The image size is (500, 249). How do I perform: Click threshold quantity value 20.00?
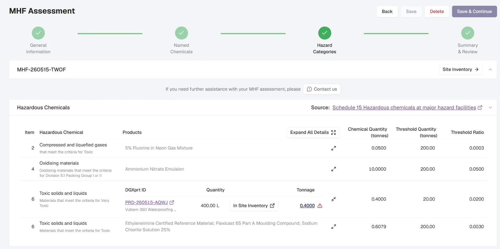(x=429, y=199)
